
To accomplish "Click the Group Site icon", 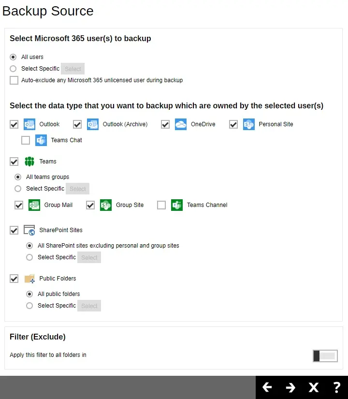I will point(105,205).
